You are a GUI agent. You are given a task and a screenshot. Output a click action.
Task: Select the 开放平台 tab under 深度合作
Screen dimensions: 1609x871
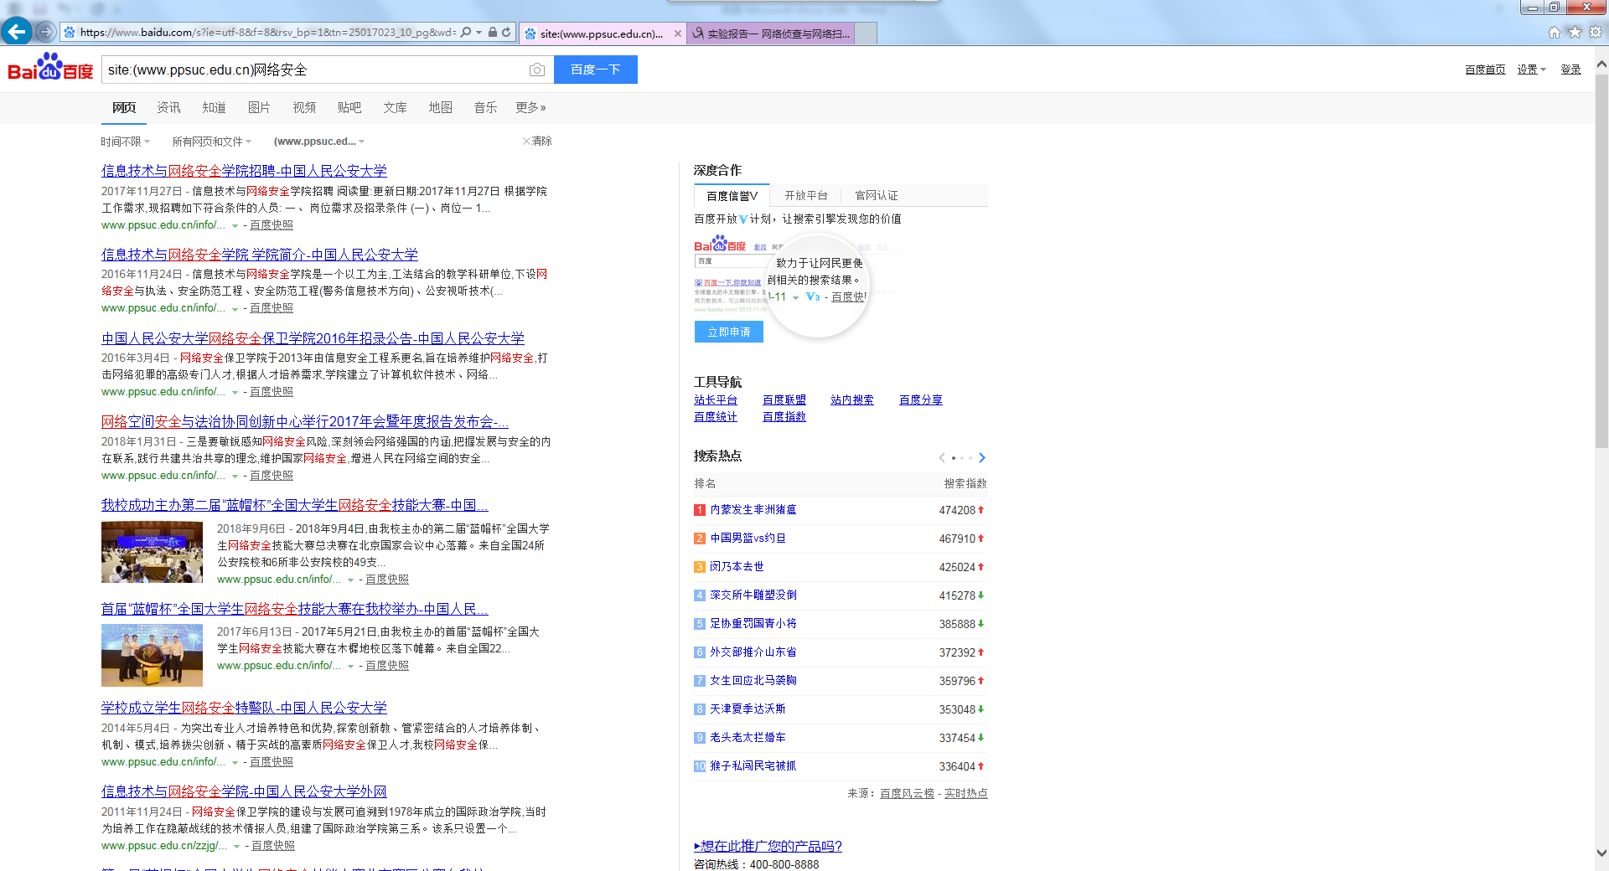[x=806, y=195]
